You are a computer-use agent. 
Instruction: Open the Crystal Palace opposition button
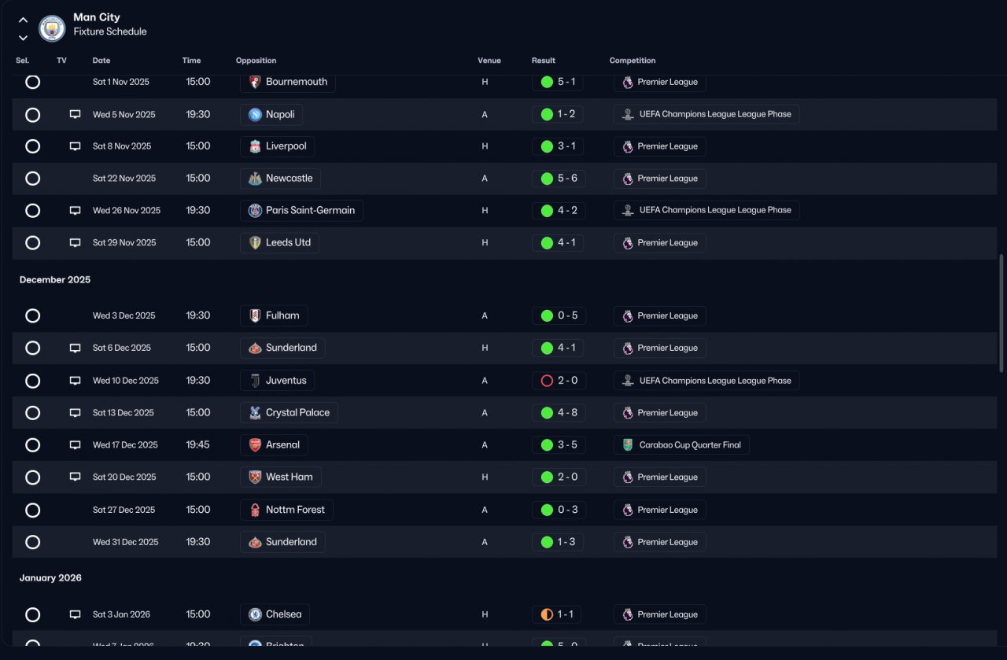pos(289,413)
